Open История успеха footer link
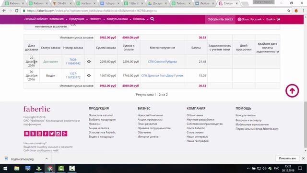This screenshot has height=173, width=307. pyautogui.click(x=148, y=136)
